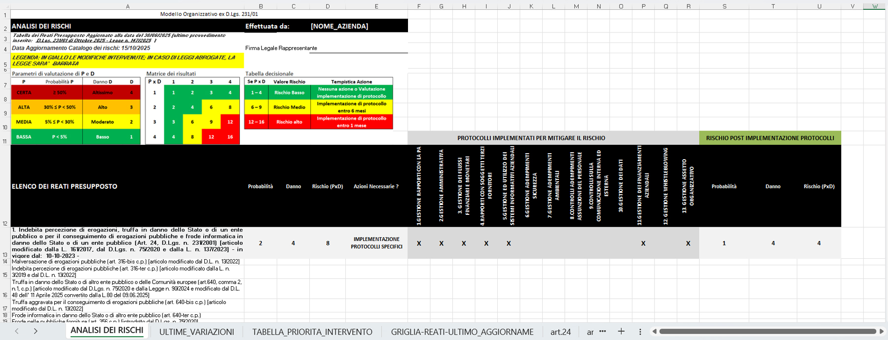Image resolution: width=888 pixels, height=340 pixels.
Task: Open the hidden sheets ellipsis list
Action: click(x=602, y=331)
